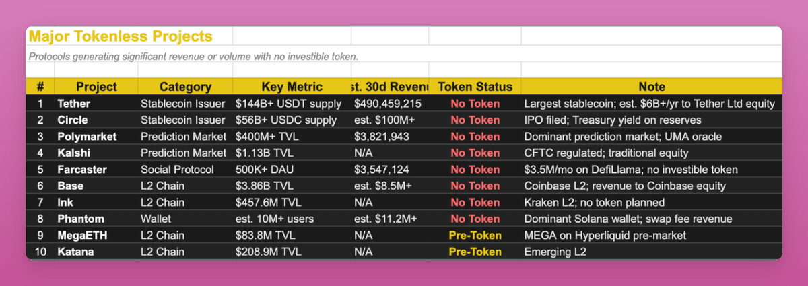
Task: Click the 'Polymarket' project cell
Action: click(96, 137)
